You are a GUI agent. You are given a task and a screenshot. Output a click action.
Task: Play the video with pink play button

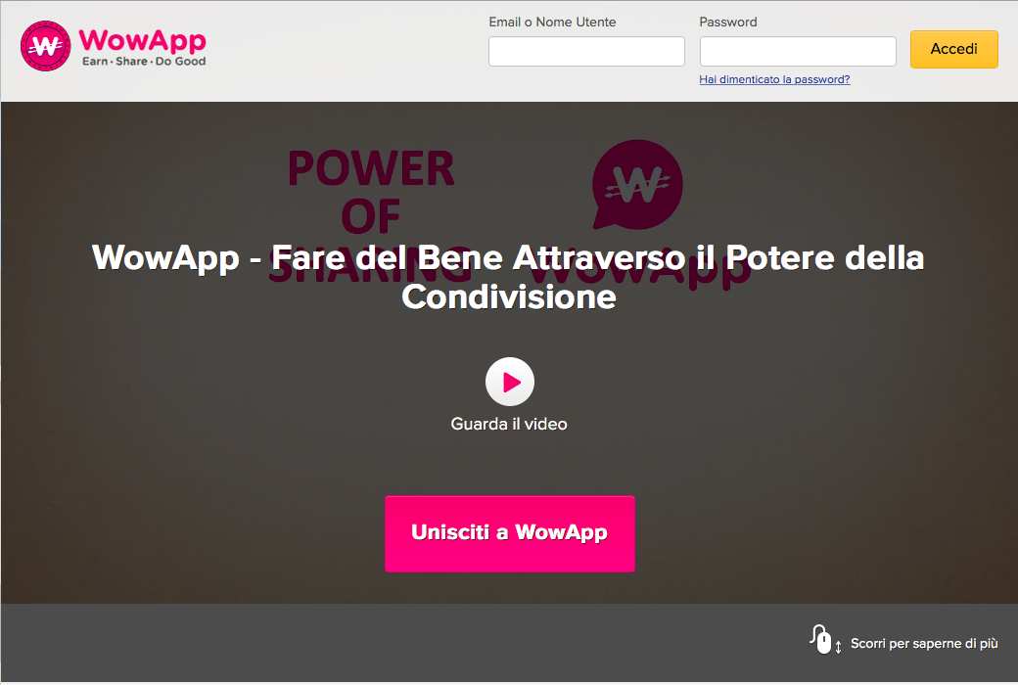(x=510, y=382)
